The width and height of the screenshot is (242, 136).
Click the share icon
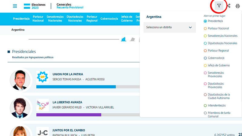point(229,6)
